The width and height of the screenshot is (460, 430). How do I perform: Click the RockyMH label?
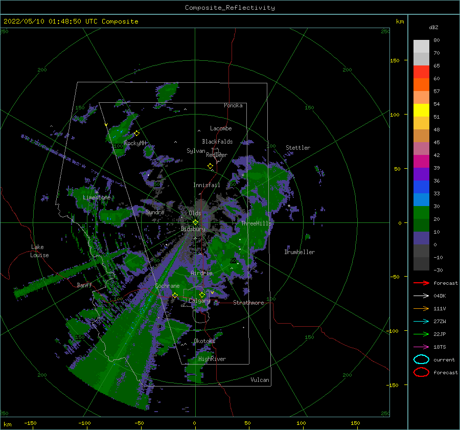[x=135, y=143]
